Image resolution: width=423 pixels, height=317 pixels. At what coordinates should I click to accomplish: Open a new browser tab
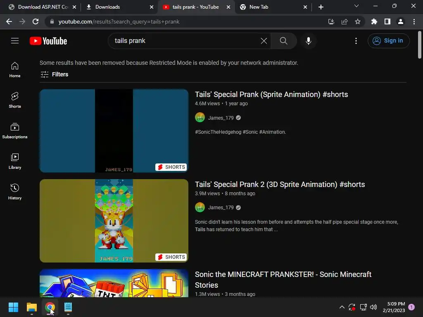321,7
